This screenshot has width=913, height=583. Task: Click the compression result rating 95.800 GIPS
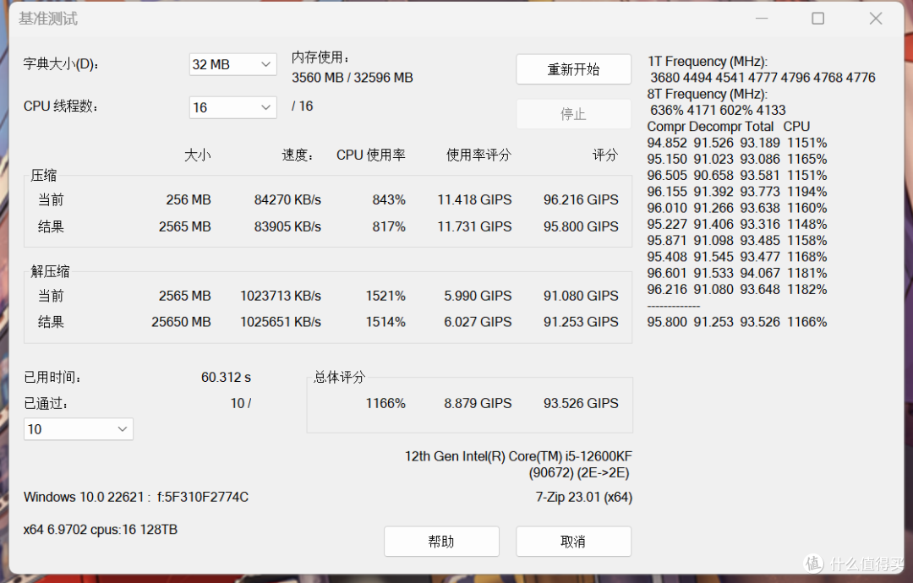point(581,226)
